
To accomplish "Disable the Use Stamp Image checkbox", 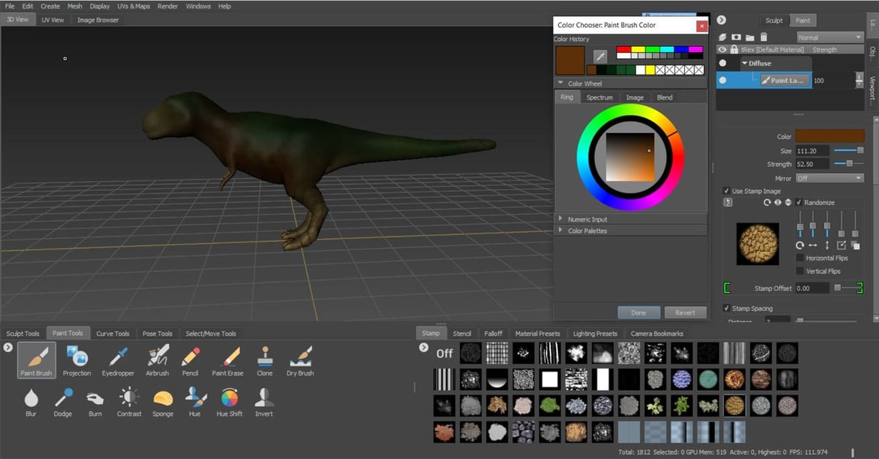I will tap(725, 190).
